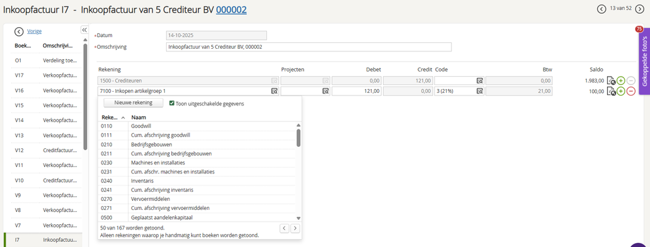This screenshot has width=650, height=247.
Task: Click the Nieuwe rekening button
Action: click(x=134, y=103)
